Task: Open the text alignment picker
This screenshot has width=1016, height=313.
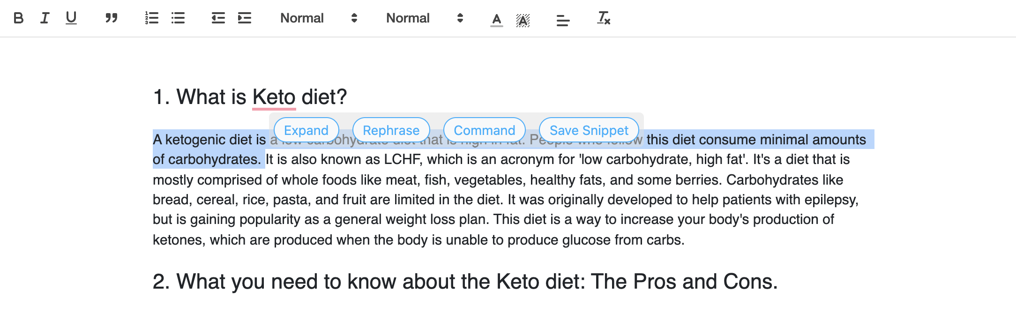Action: tap(563, 20)
